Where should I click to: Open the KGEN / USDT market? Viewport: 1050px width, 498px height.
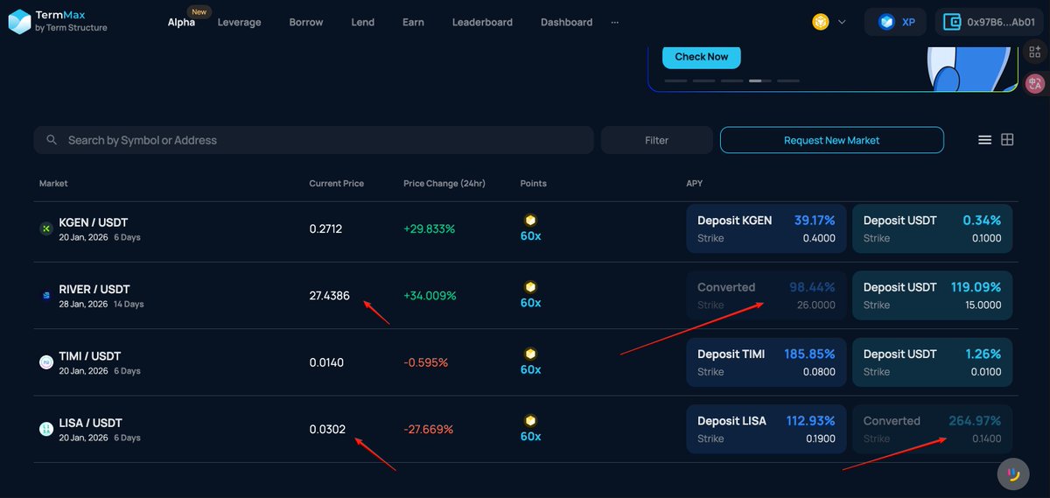coord(94,222)
